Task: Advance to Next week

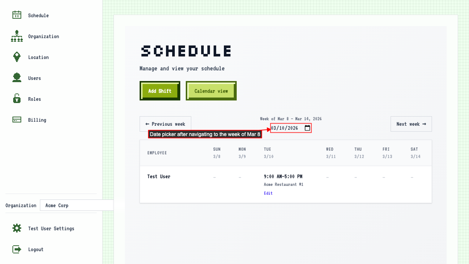Action: 411,124
